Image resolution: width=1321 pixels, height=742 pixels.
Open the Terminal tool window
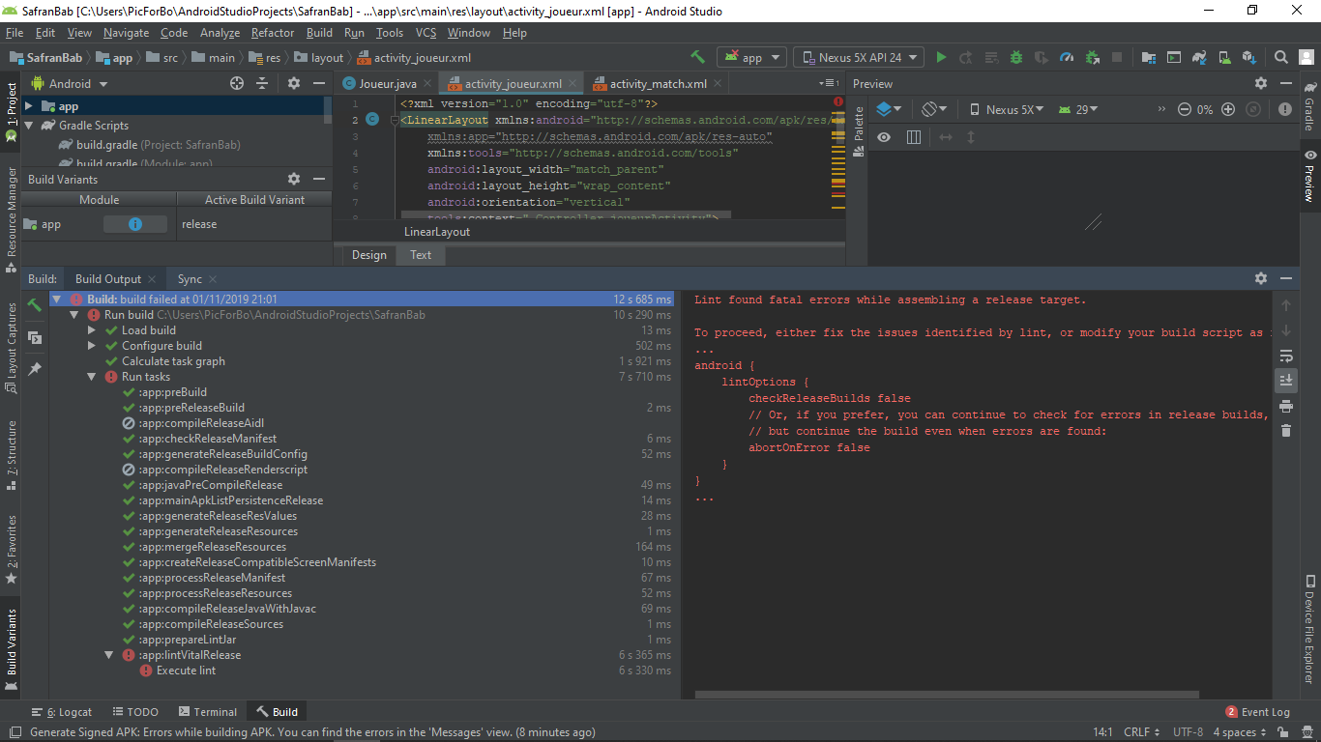pyautogui.click(x=206, y=712)
